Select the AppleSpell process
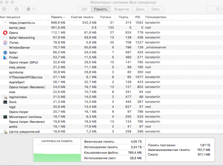Screen dimensions: 223x166 pos(111,82)
